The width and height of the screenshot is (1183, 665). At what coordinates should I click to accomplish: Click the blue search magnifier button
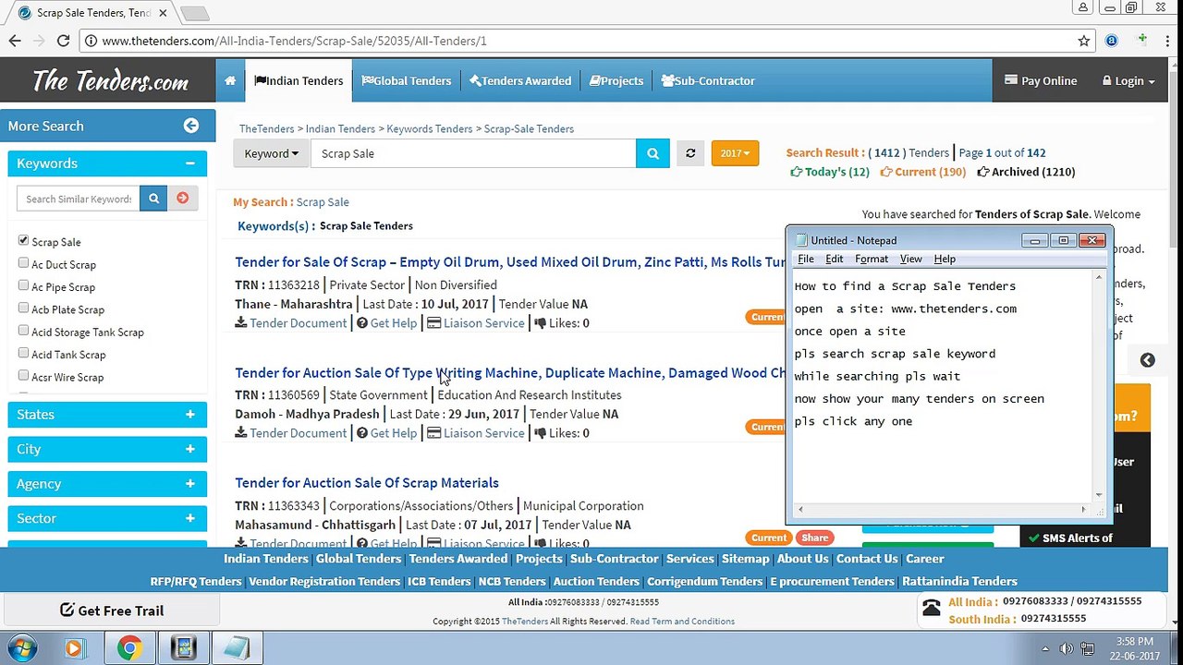pyautogui.click(x=652, y=153)
